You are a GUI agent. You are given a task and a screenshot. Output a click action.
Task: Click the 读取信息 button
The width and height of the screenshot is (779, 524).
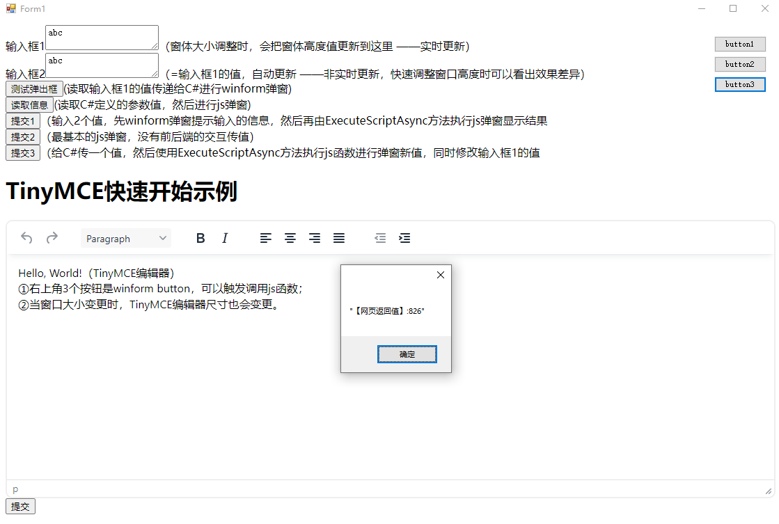pos(29,105)
